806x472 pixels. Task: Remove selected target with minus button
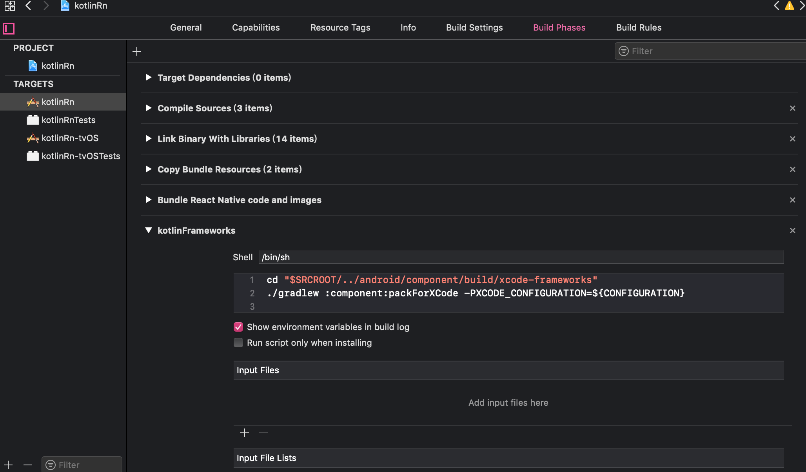pos(28,465)
